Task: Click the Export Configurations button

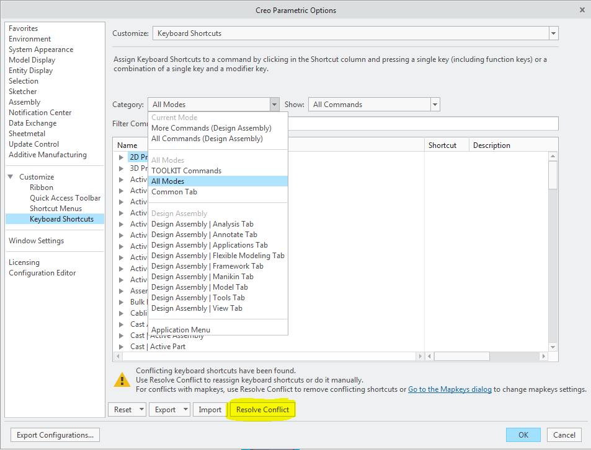Action: (55, 435)
